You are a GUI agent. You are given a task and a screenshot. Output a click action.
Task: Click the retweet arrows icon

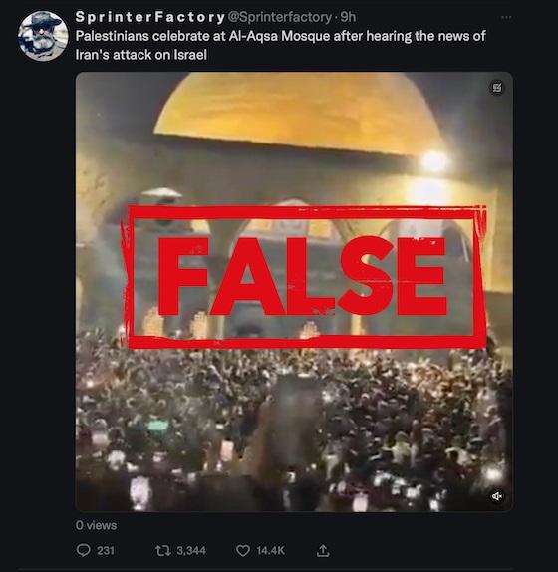point(162,550)
